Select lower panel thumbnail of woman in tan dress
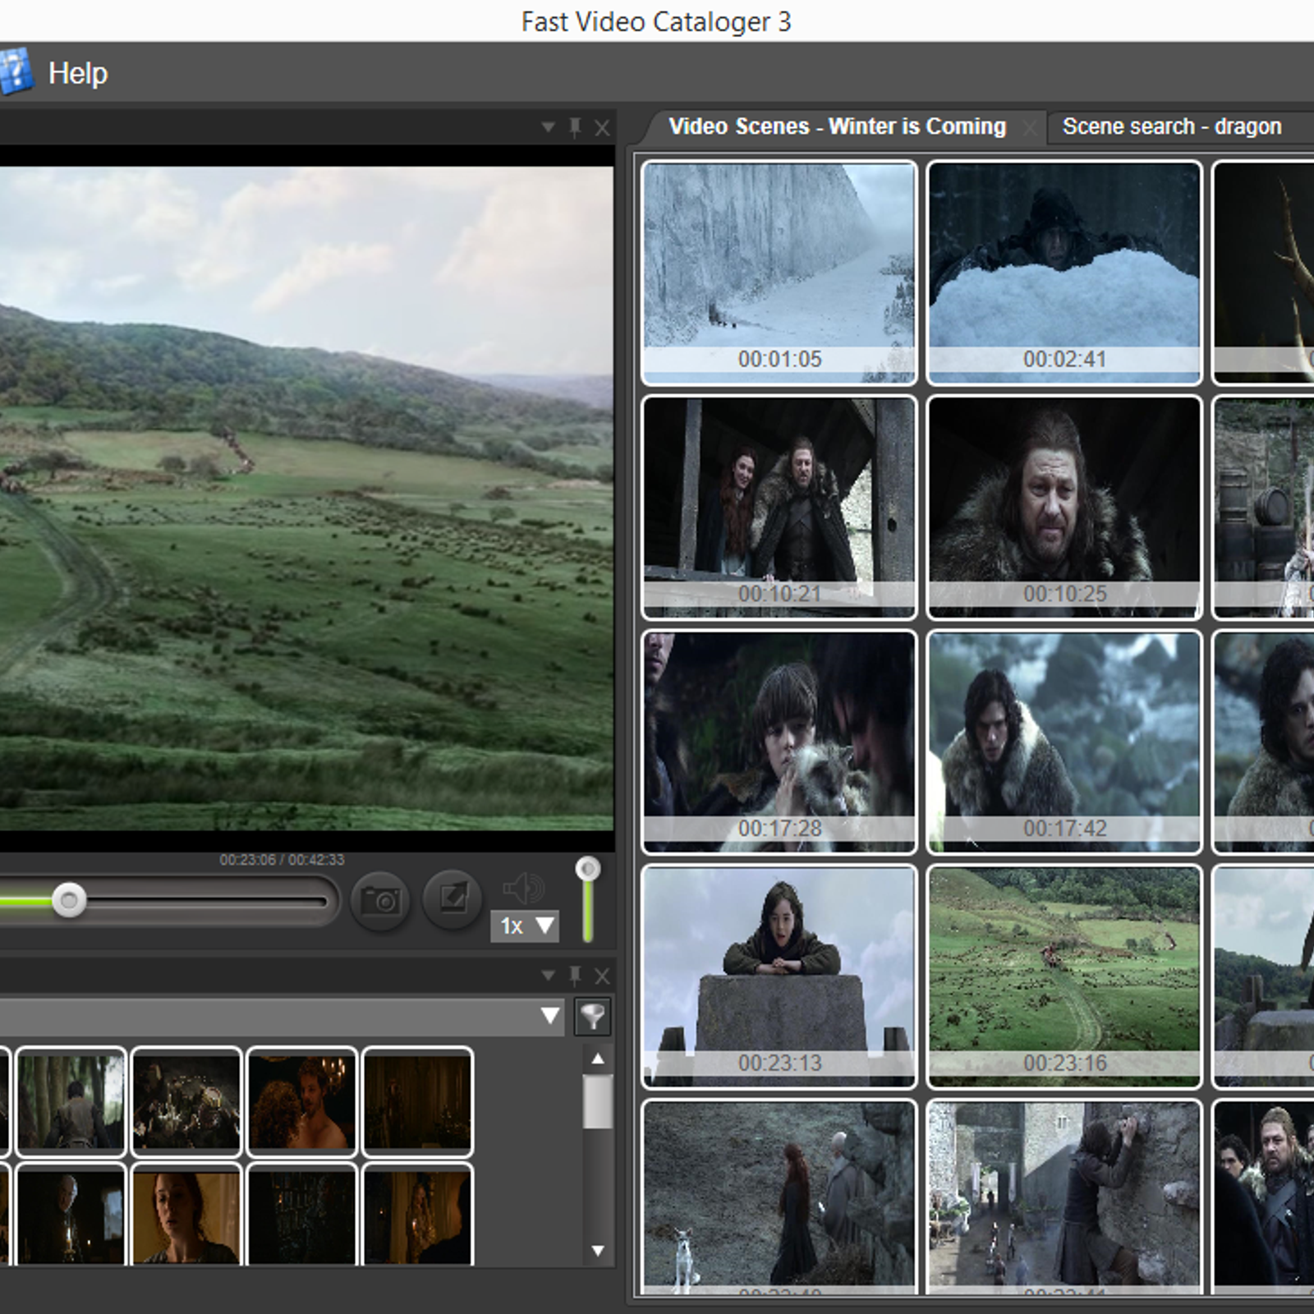This screenshot has height=1314, width=1314. click(x=186, y=1214)
